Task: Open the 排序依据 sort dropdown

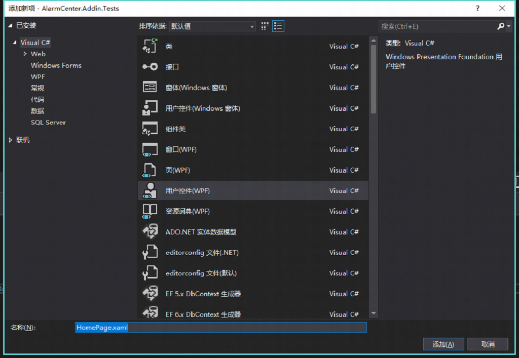Action: tap(212, 26)
